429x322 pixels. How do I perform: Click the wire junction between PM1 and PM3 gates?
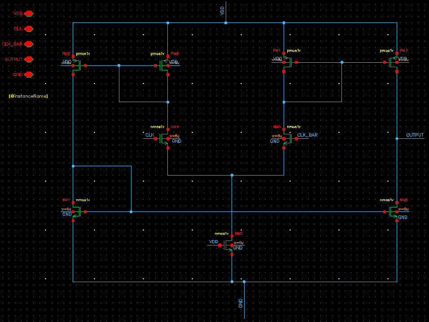pyautogui.click(x=342, y=62)
